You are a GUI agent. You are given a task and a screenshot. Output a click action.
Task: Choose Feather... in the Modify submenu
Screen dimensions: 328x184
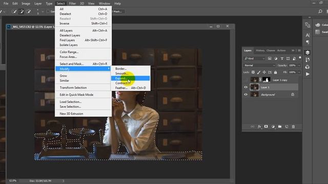click(130, 88)
